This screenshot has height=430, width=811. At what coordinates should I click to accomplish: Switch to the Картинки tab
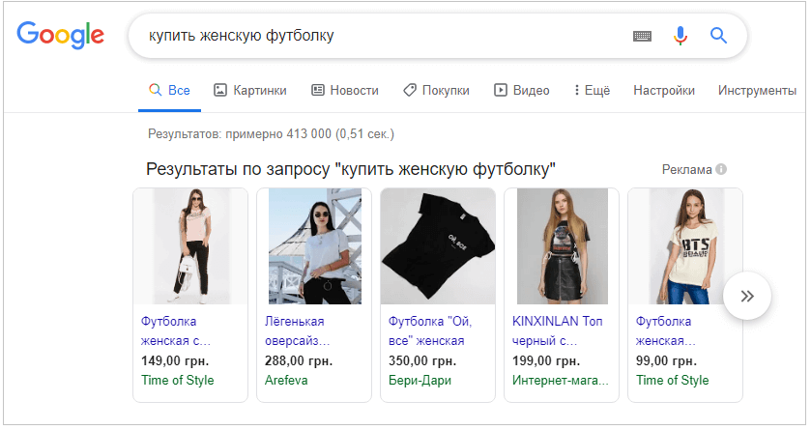(x=250, y=91)
